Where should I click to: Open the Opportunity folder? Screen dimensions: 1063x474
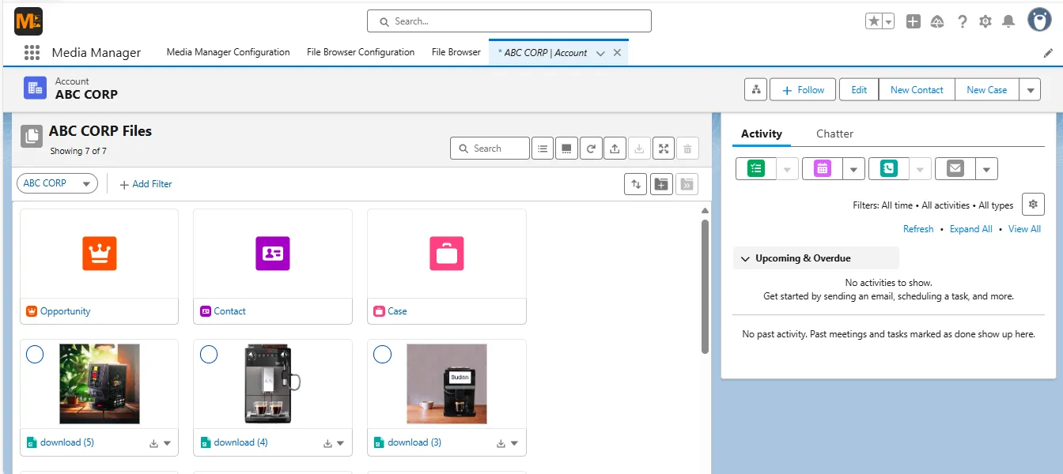point(100,266)
